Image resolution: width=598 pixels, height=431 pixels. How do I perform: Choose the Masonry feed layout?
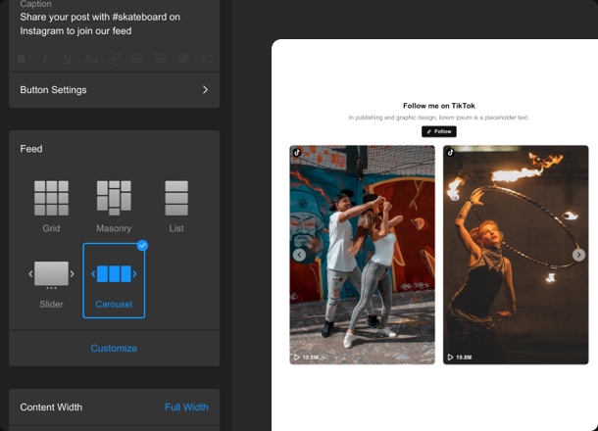(x=114, y=205)
